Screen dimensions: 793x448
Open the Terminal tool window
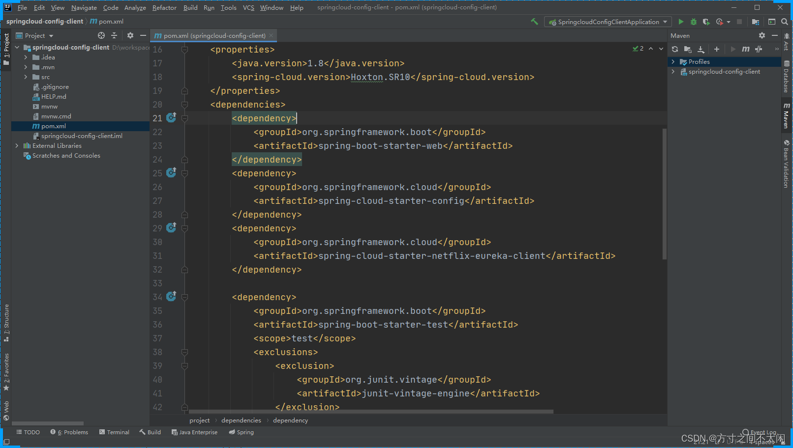(x=114, y=432)
